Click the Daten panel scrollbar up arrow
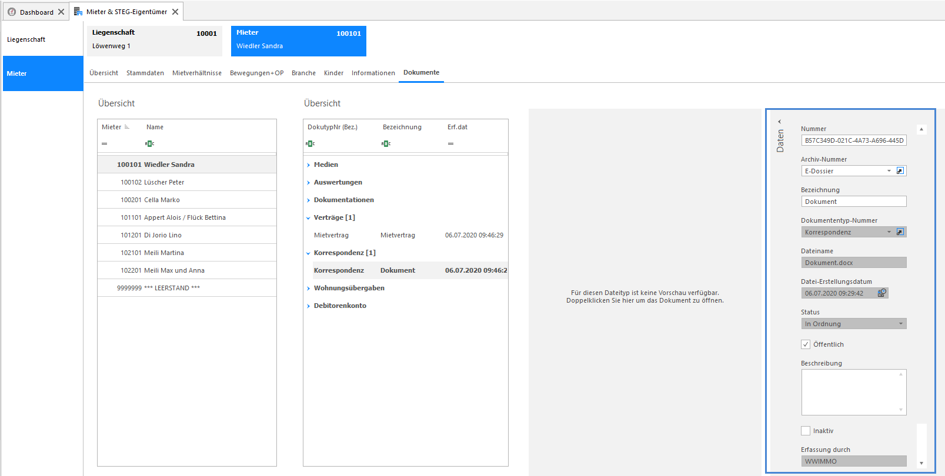 (x=921, y=129)
